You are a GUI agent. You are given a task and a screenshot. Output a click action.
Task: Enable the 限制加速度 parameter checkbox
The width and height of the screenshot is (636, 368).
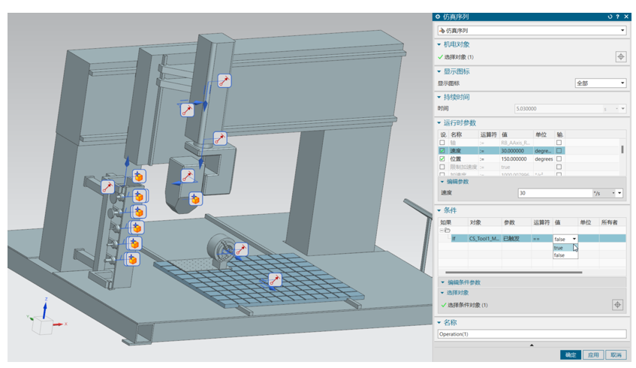(442, 167)
